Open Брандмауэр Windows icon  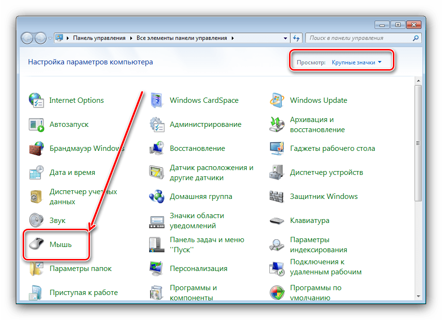(x=37, y=148)
